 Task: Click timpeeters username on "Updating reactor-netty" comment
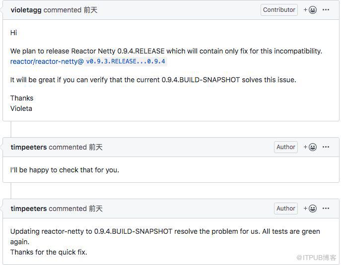[x=29, y=209]
